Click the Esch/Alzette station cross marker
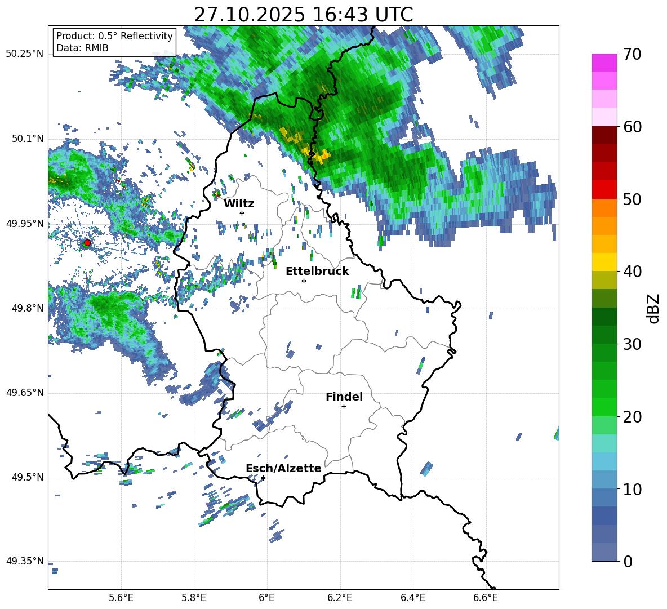This screenshot has width=667, height=609. tap(263, 478)
